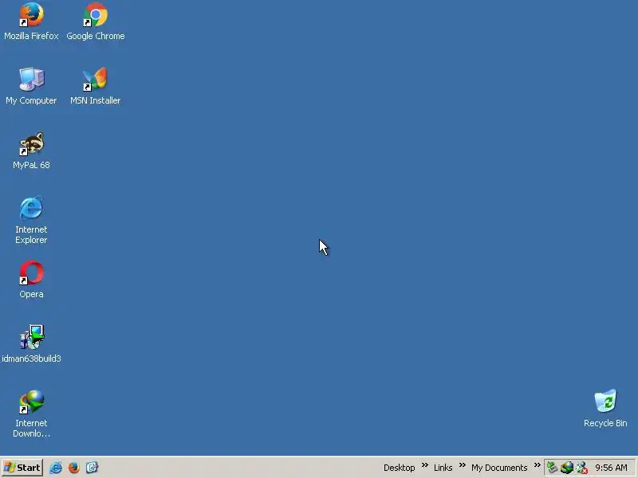Click the Links toolbar label

point(443,468)
